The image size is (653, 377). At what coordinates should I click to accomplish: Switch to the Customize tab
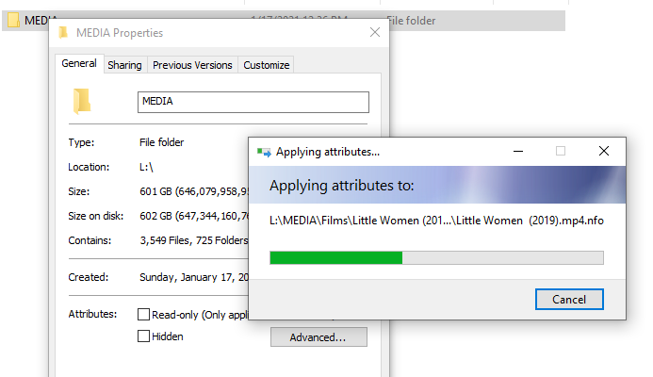(267, 65)
